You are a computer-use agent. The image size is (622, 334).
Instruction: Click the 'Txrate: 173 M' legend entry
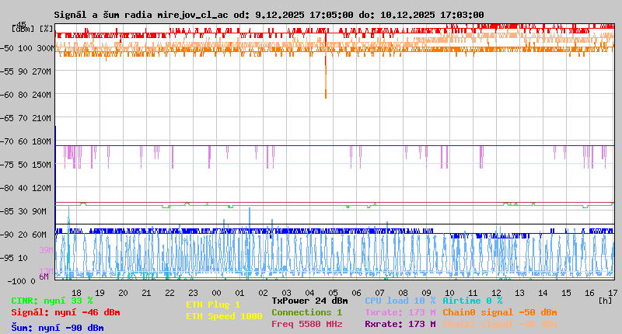(x=400, y=312)
